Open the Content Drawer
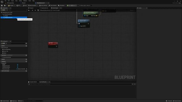 [5, 101]
